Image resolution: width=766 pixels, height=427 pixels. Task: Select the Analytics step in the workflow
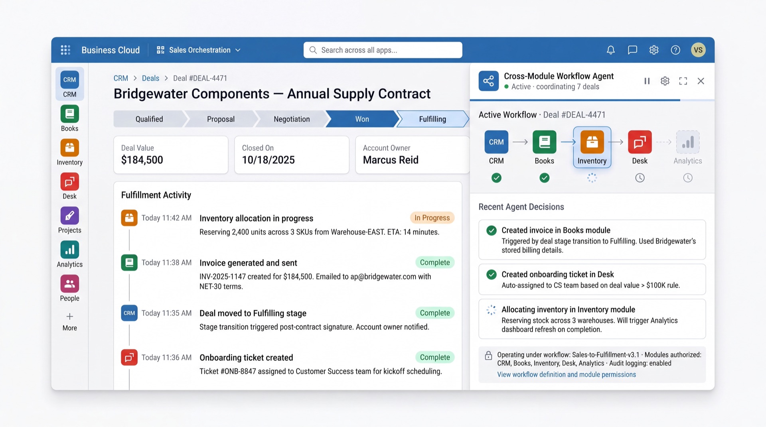pos(687,148)
